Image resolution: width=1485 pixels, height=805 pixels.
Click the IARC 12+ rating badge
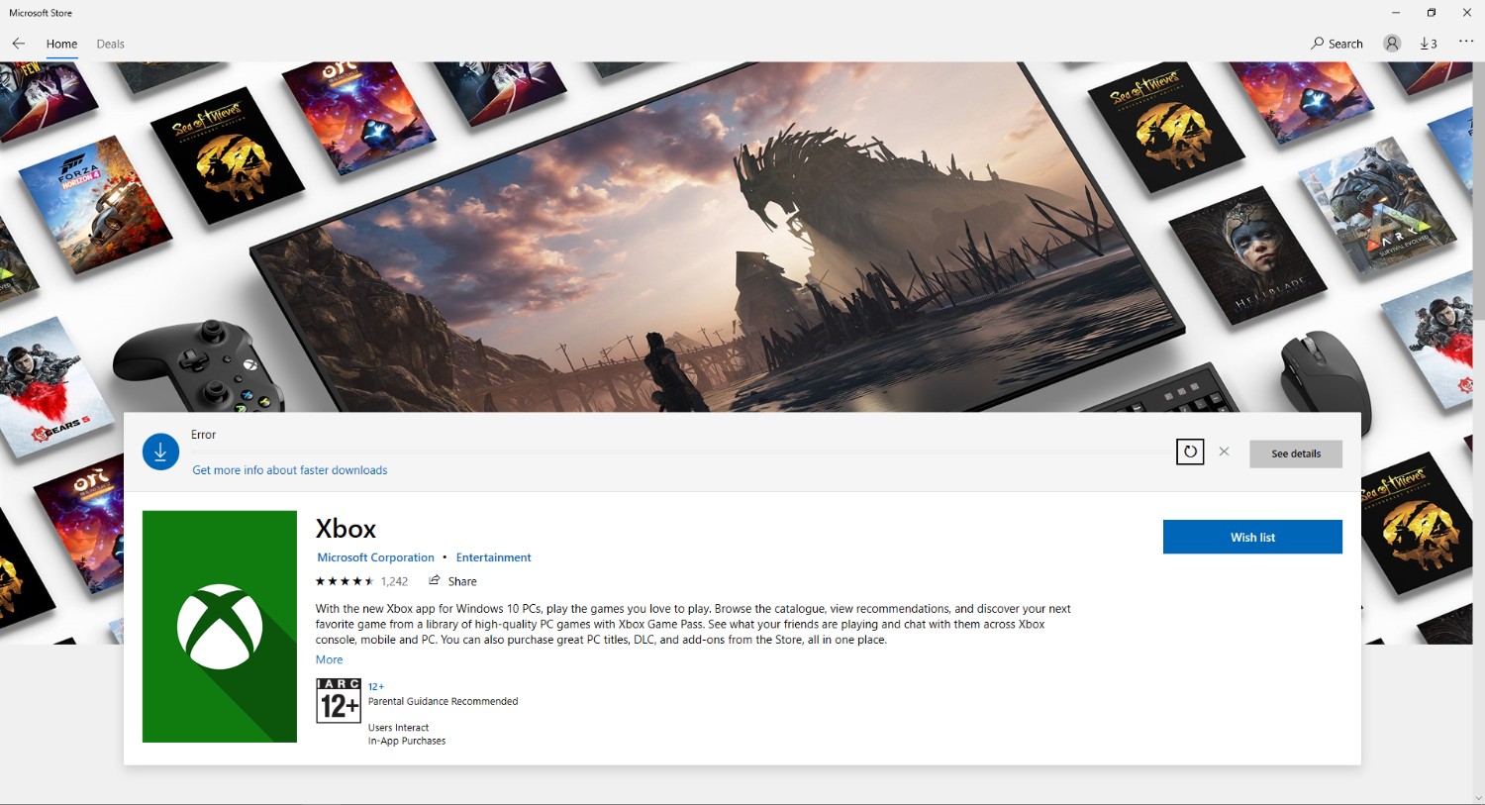tap(339, 701)
